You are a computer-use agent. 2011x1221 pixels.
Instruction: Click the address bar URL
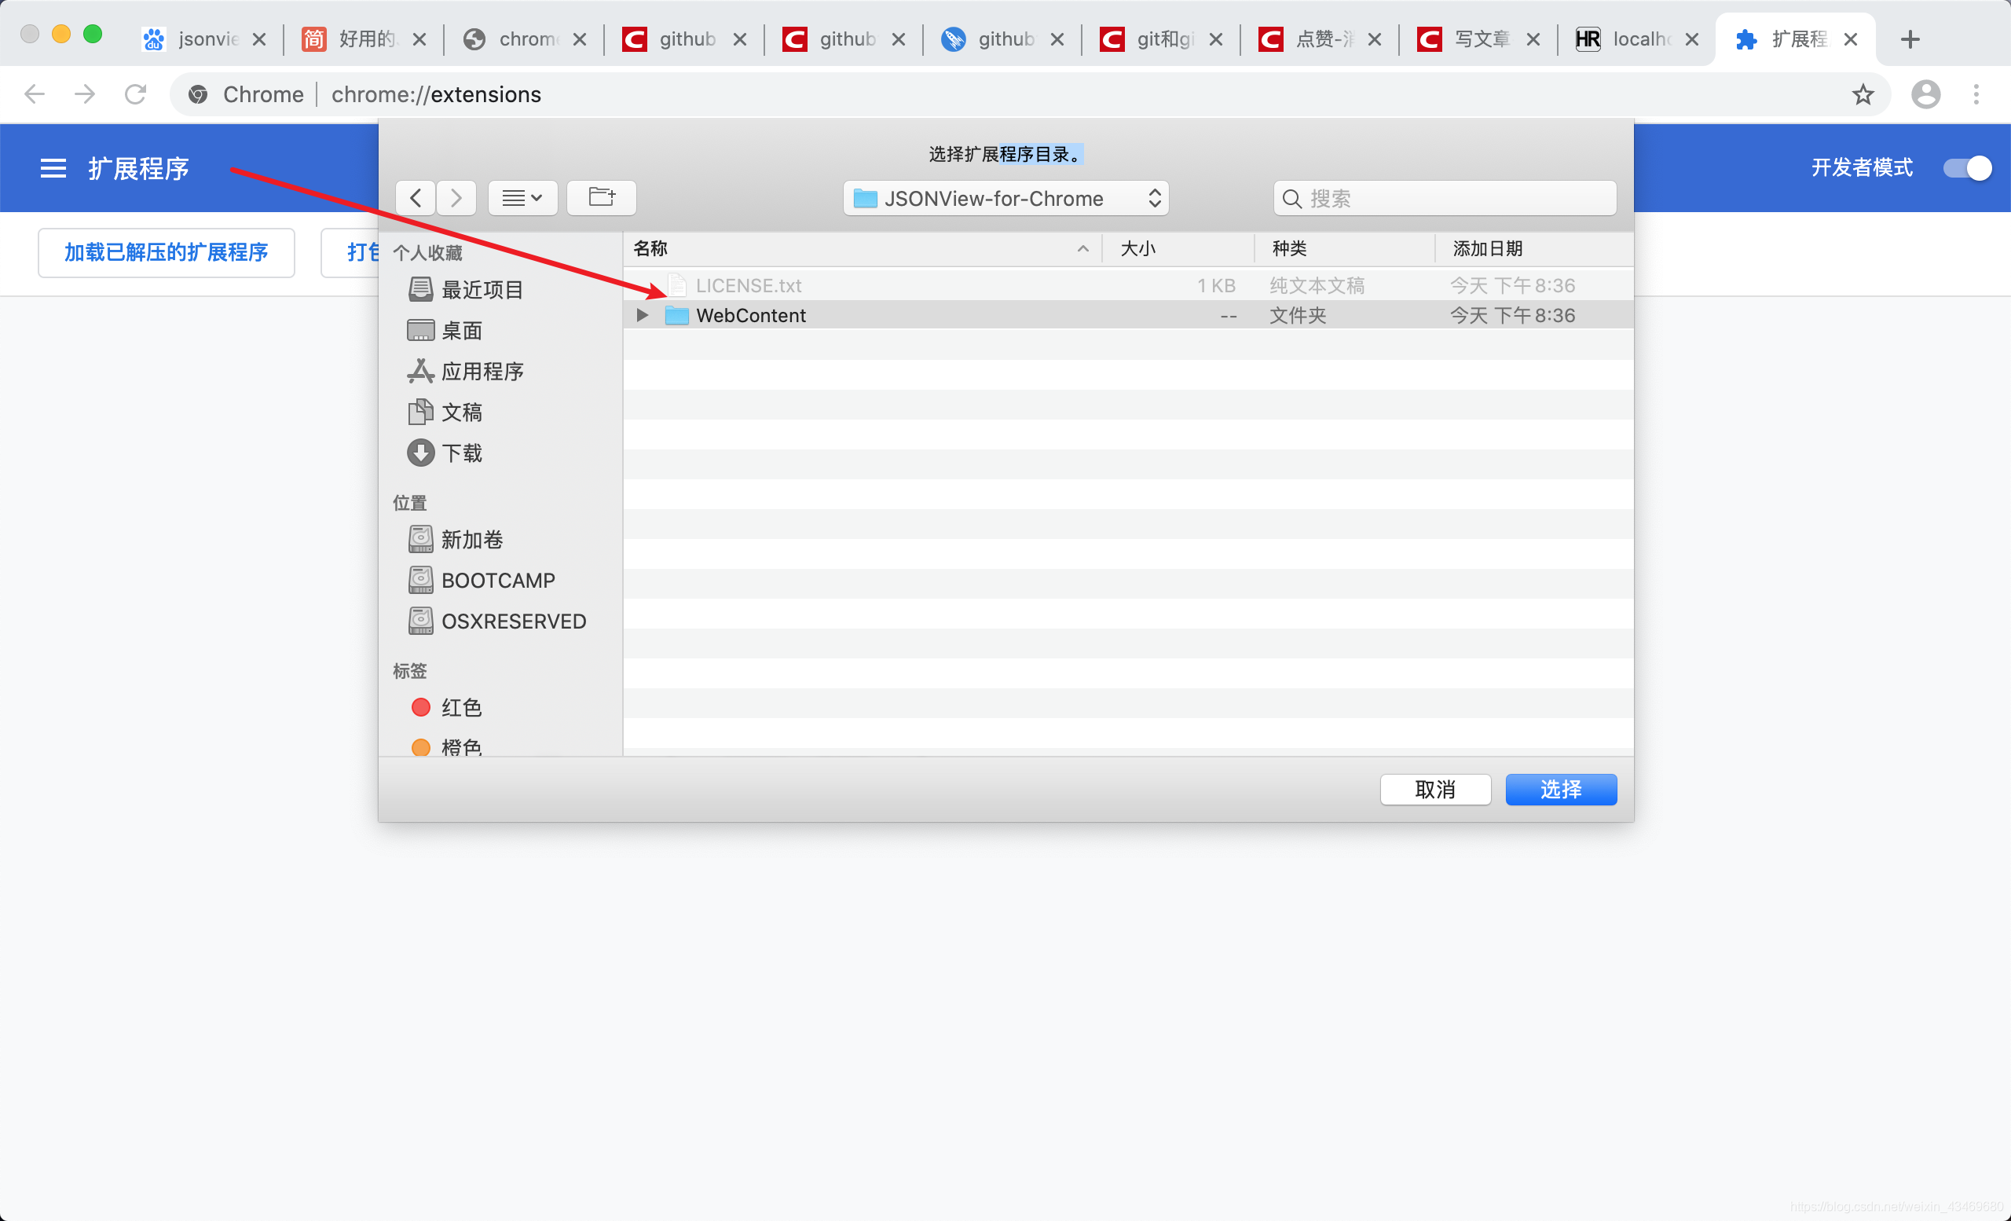[436, 94]
